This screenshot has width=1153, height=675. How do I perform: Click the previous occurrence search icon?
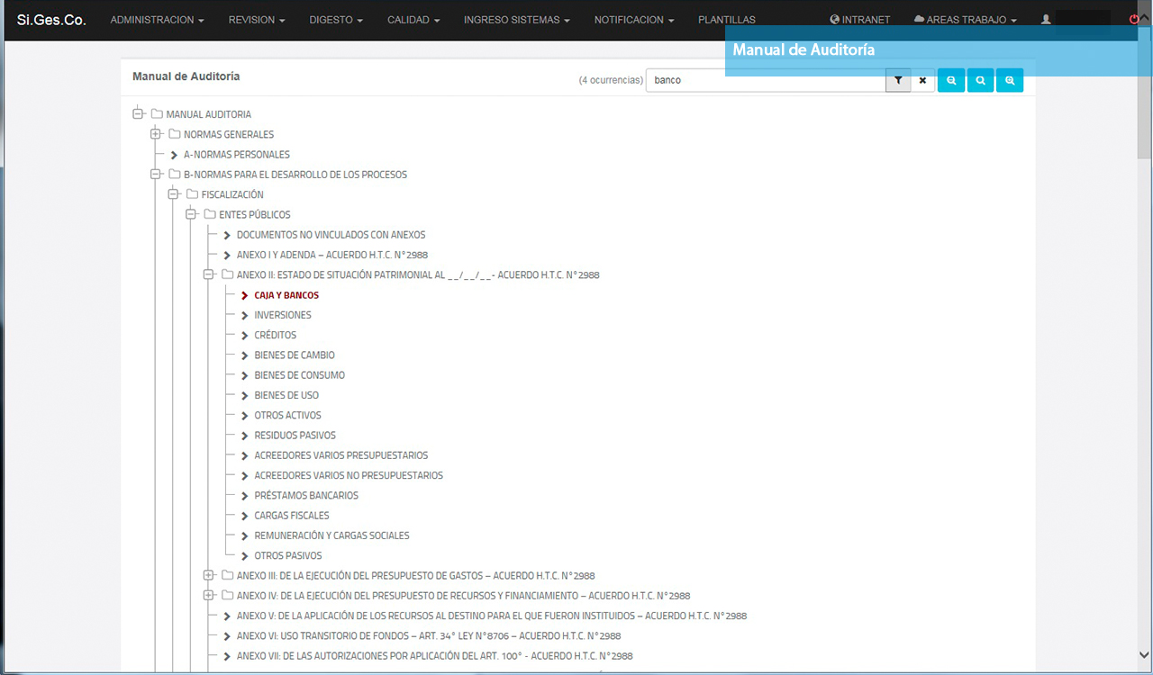pyautogui.click(x=951, y=80)
